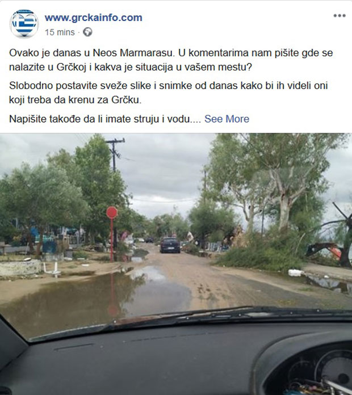Click the dark car driving ahead in photo
Viewport: 352px width, 395px height.
coord(170,245)
